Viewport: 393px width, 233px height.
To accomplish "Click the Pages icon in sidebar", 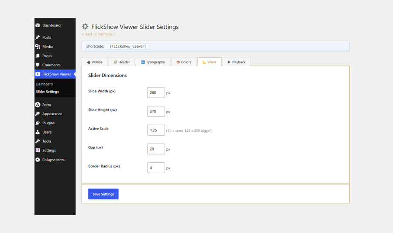I will pos(38,56).
